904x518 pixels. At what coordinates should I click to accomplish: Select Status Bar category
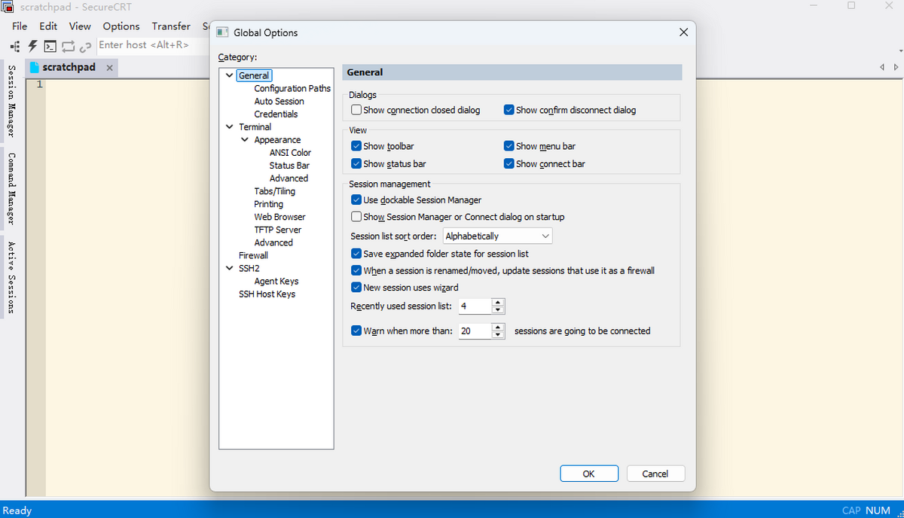[289, 166]
